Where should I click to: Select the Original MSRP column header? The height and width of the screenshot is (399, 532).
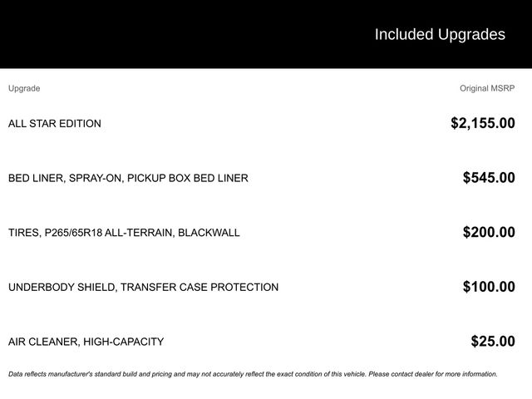(487, 88)
